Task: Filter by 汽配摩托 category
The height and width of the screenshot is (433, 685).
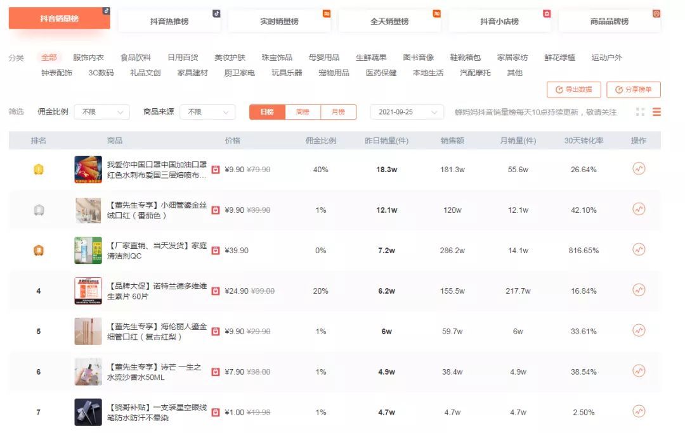Action: pyautogui.click(x=475, y=72)
